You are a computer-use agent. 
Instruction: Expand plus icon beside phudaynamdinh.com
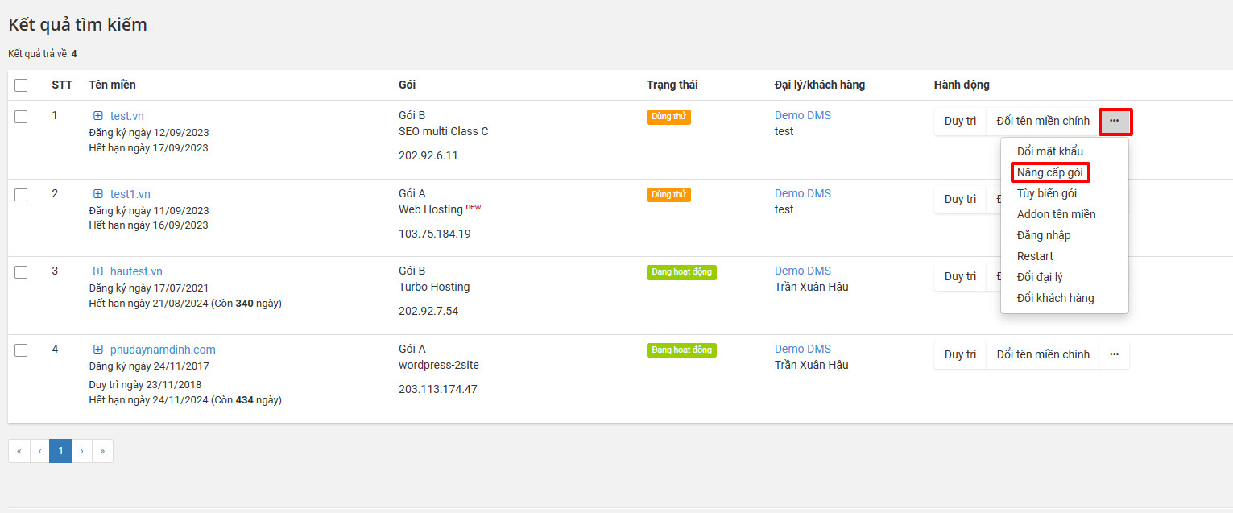98,350
